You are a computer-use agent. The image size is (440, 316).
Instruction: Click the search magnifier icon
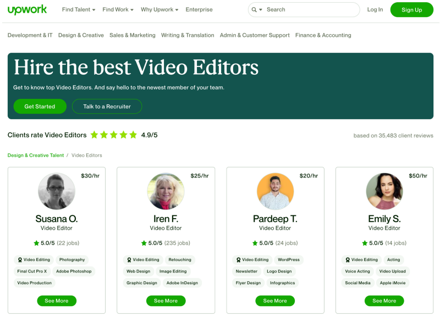point(254,9)
